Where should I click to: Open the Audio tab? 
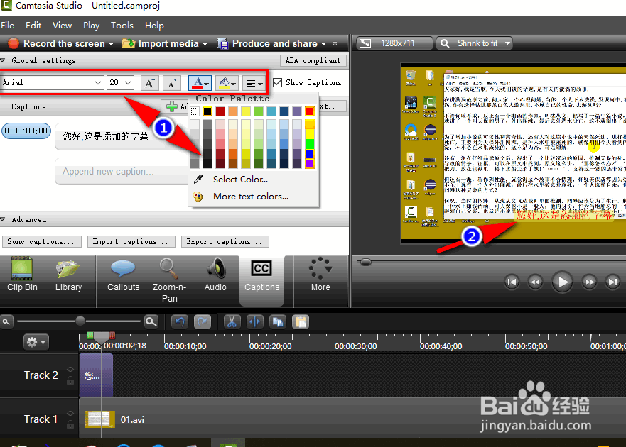[x=215, y=275]
